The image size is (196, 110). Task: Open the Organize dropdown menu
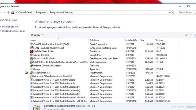[37, 35]
